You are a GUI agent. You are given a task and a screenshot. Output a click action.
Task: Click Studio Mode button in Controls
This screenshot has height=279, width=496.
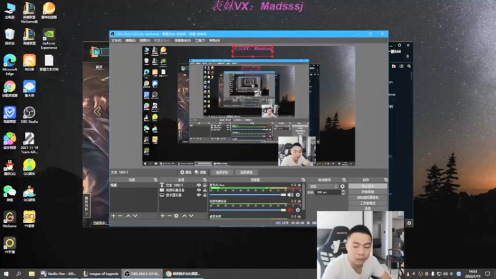pyautogui.click(x=368, y=203)
